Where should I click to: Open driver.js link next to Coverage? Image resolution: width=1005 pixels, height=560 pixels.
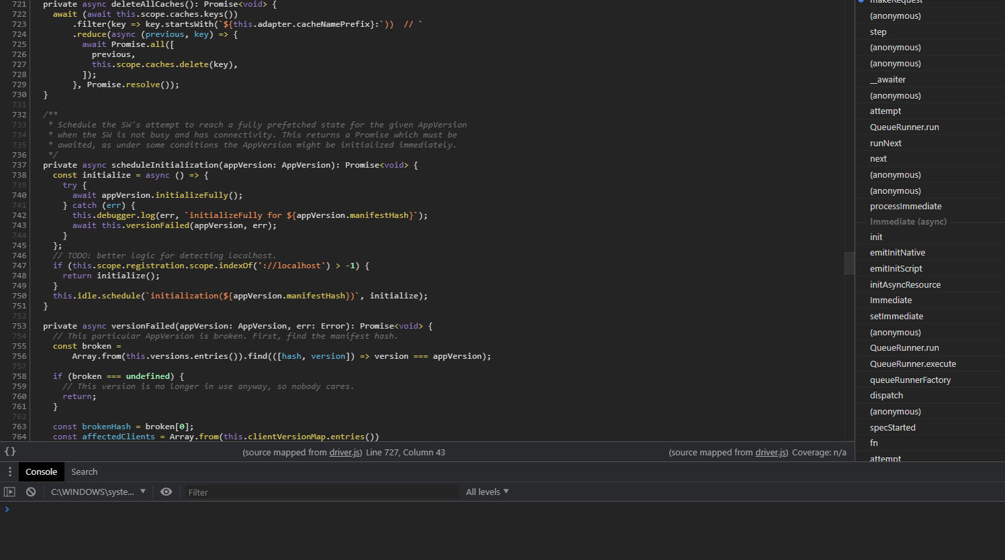[x=771, y=452]
